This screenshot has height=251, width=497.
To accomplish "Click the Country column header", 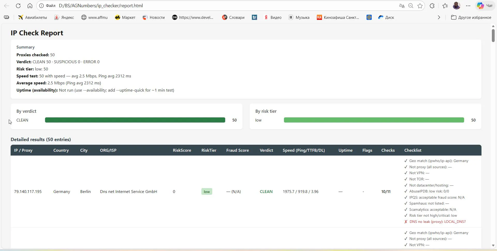I will pyautogui.click(x=61, y=150).
